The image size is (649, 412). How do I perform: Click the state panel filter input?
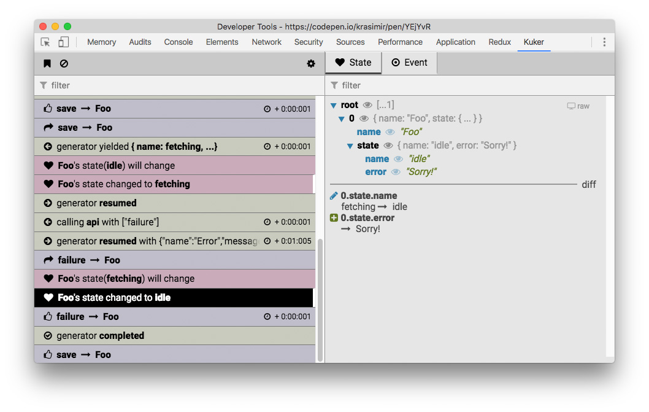tap(470, 85)
